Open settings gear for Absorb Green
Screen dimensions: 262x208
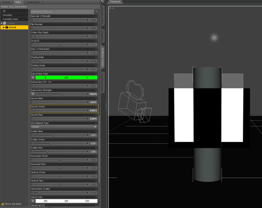[96, 107]
